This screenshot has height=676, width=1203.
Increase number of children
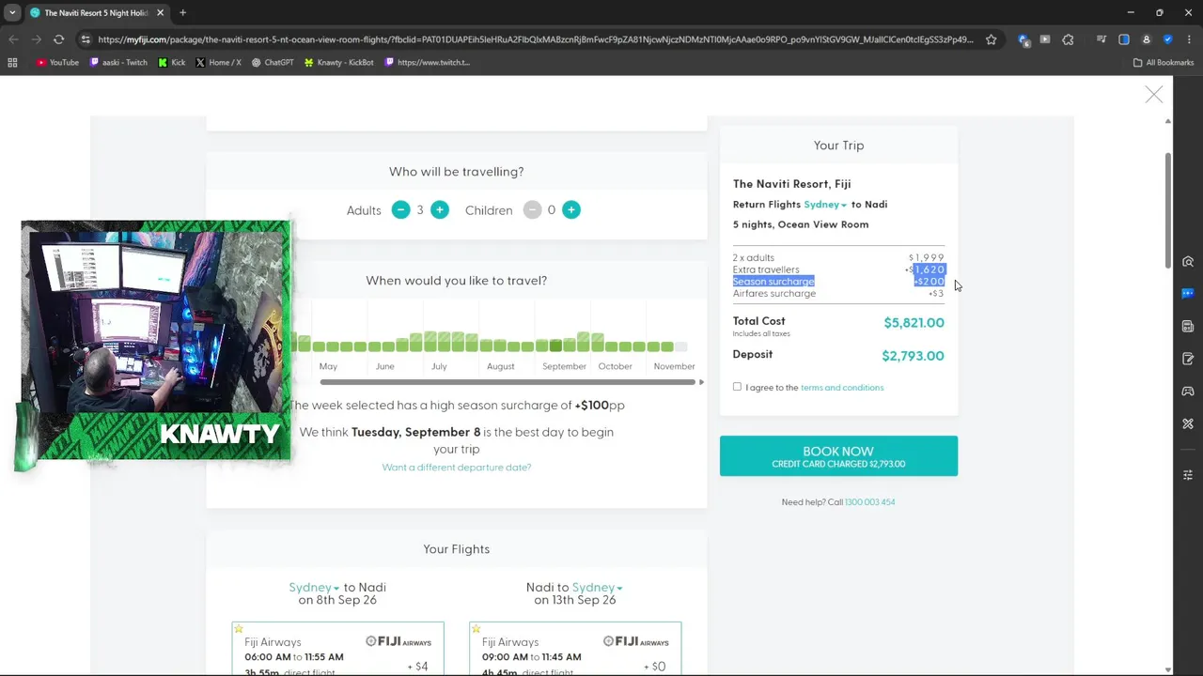click(570, 209)
